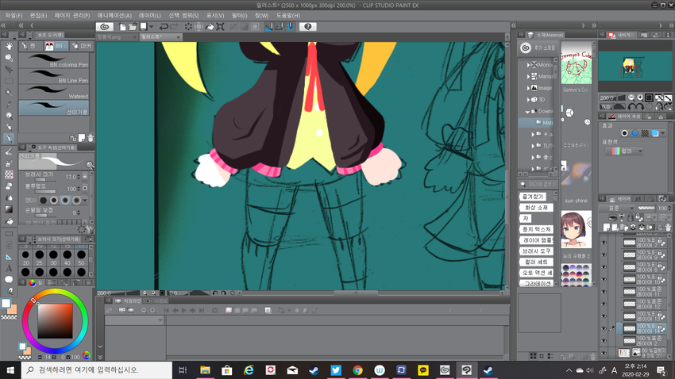
Task: Select the BN Line Pen brush
Action: (x=54, y=76)
